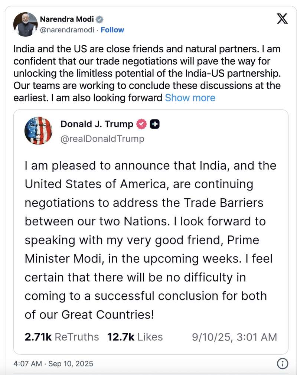
Task: Click the 'of our Great Countries!' closing line
Action: click(x=89, y=314)
